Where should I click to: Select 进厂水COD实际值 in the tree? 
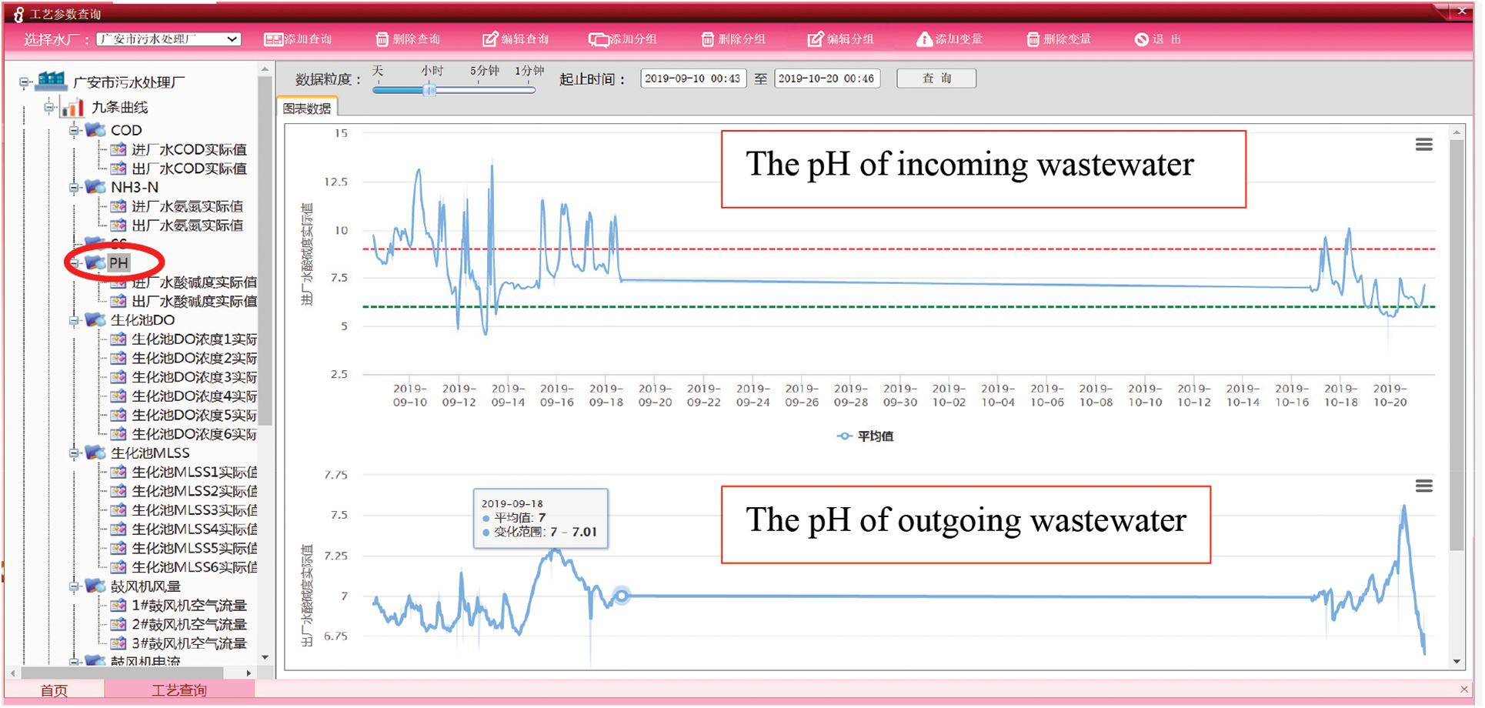(x=189, y=150)
